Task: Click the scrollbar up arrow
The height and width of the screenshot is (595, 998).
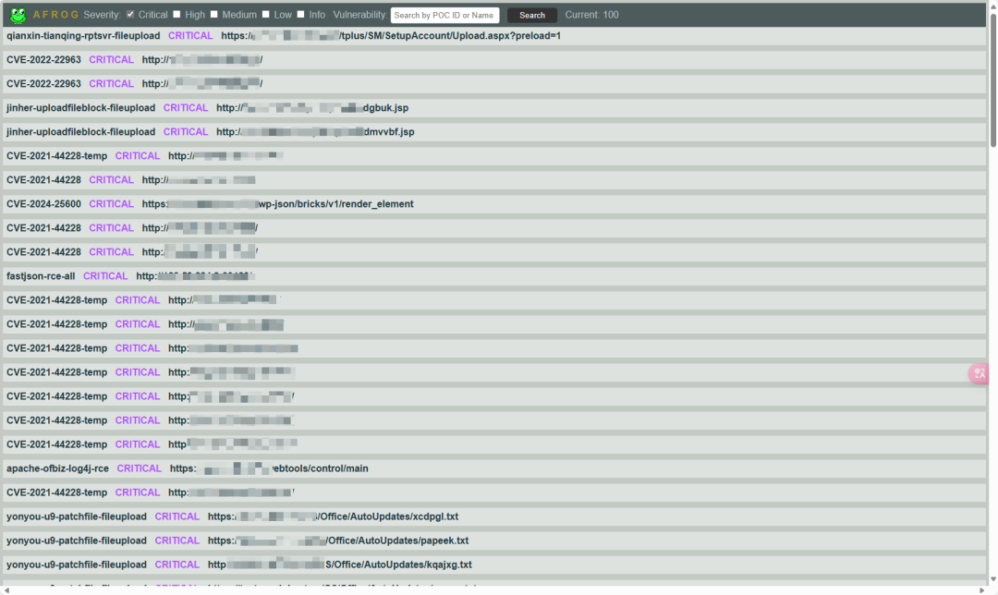Action: (x=992, y=6)
